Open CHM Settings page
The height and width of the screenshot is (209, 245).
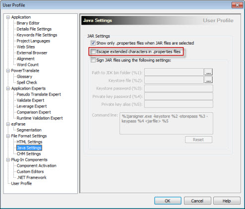coord(29,154)
